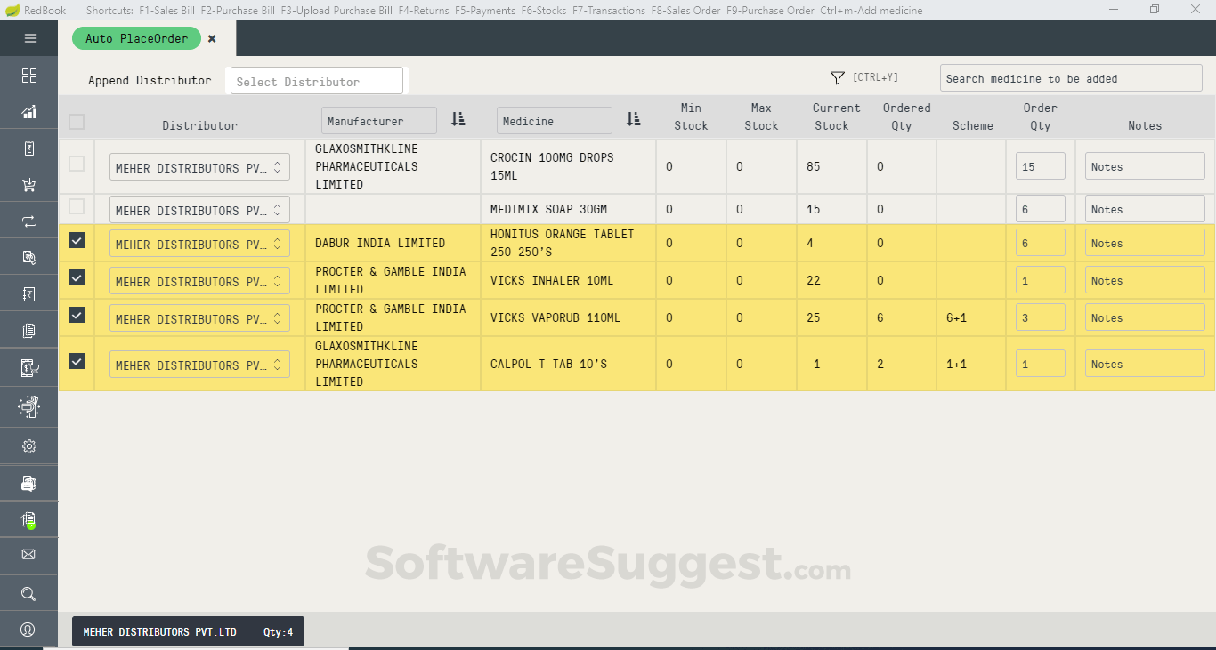Open the dashboard grid icon
This screenshot has height=650, width=1216.
coord(29,76)
